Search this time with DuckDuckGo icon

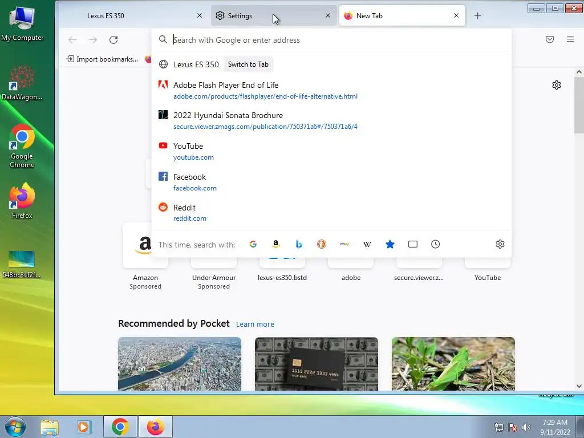click(322, 244)
